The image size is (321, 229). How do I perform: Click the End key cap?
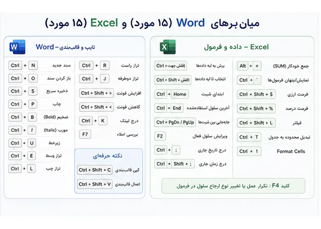(177, 108)
